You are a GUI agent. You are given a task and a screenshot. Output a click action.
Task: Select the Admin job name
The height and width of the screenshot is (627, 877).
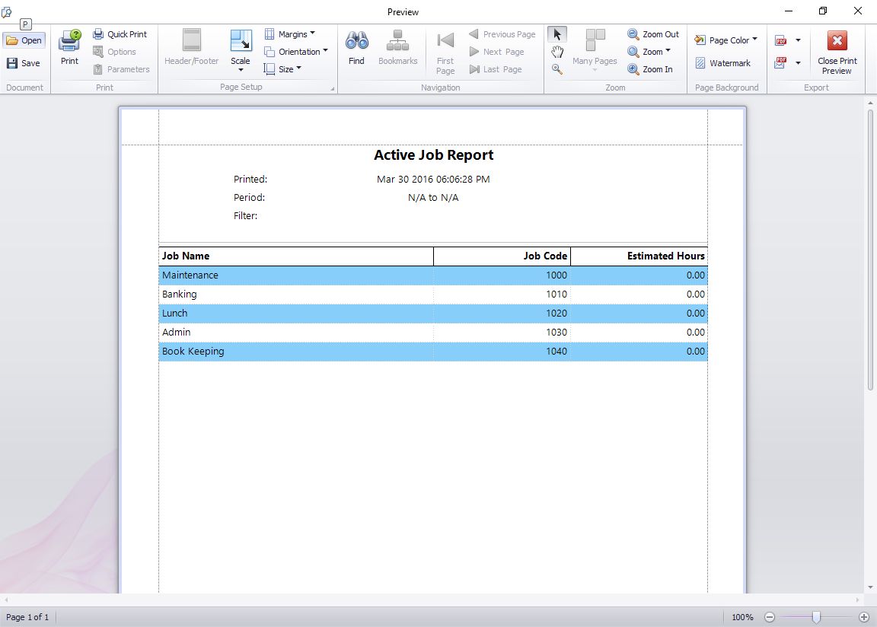[176, 332]
